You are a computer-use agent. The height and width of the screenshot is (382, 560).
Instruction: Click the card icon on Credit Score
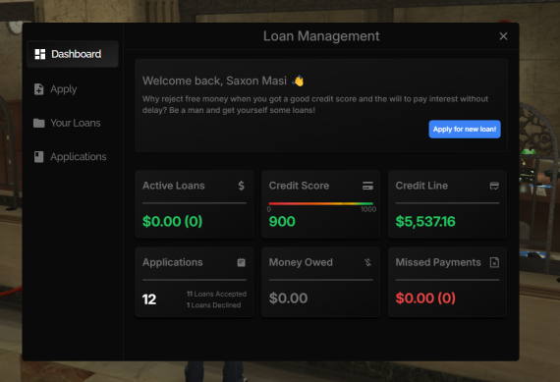click(367, 186)
